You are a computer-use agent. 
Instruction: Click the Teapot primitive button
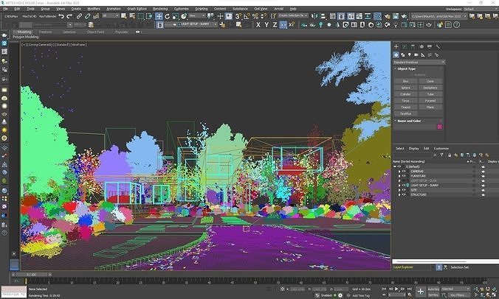pyautogui.click(x=405, y=108)
